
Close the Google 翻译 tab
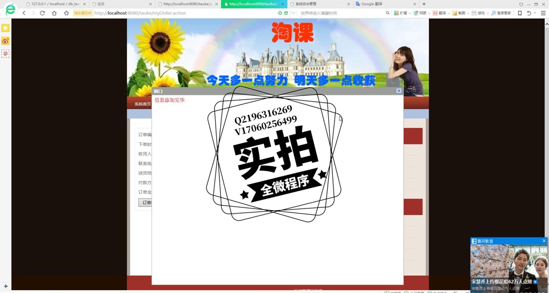(415, 4)
